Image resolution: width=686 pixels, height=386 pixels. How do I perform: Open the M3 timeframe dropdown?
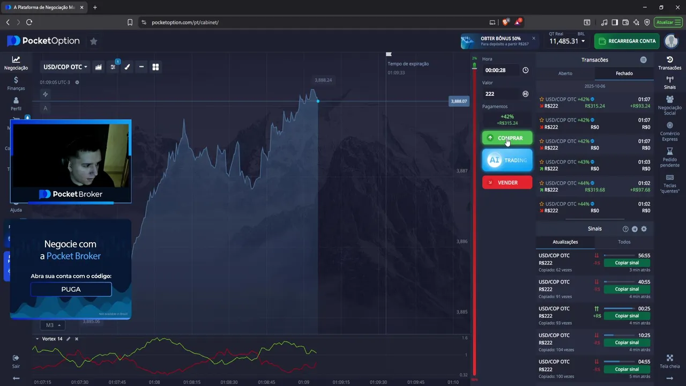(53, 325)
